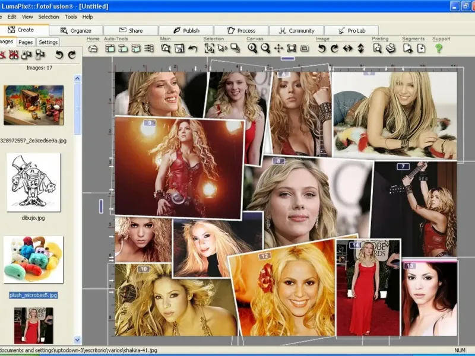Rotate left using the Images panel arrow
Screen dimensions: 475x356
click(x=59, y=55)
